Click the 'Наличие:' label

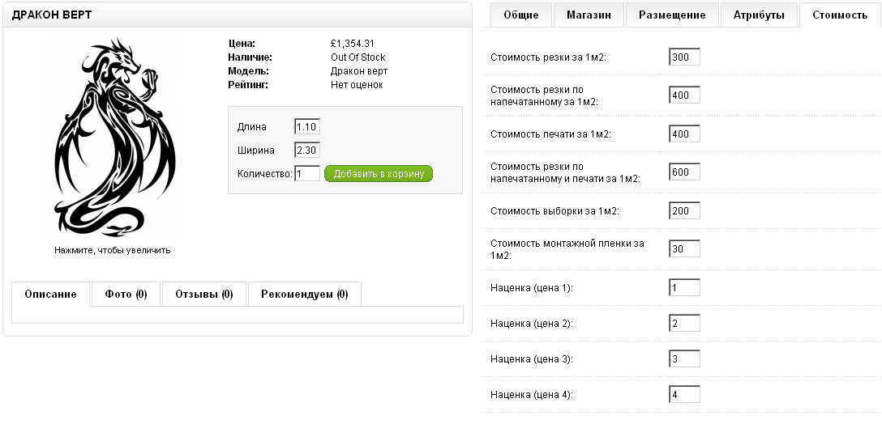point(250,57)
